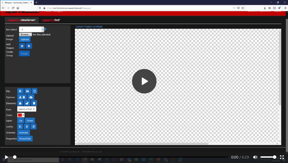
Task: Justify text left
Action: click(x=20, y=127)
